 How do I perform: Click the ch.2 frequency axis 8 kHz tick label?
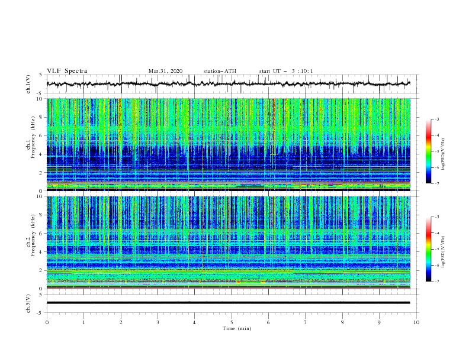tap(41, 215)
